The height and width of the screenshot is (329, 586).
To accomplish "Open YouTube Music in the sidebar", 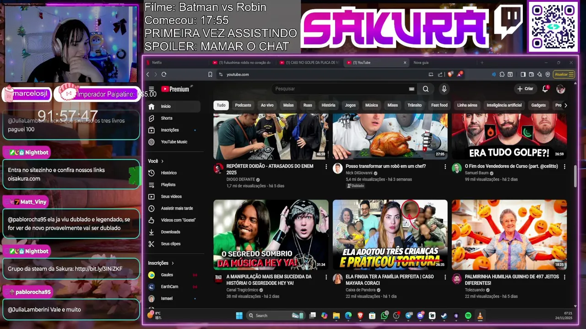I will pyautogui.click(x=174, y=142).
